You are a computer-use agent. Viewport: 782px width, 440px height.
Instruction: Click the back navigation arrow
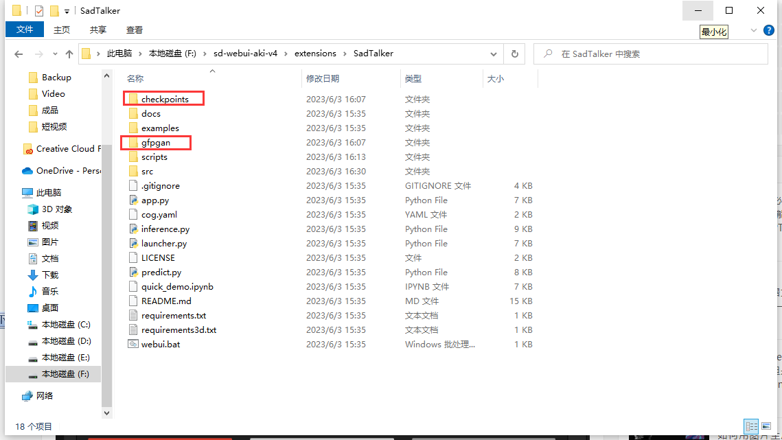[18, 54]
